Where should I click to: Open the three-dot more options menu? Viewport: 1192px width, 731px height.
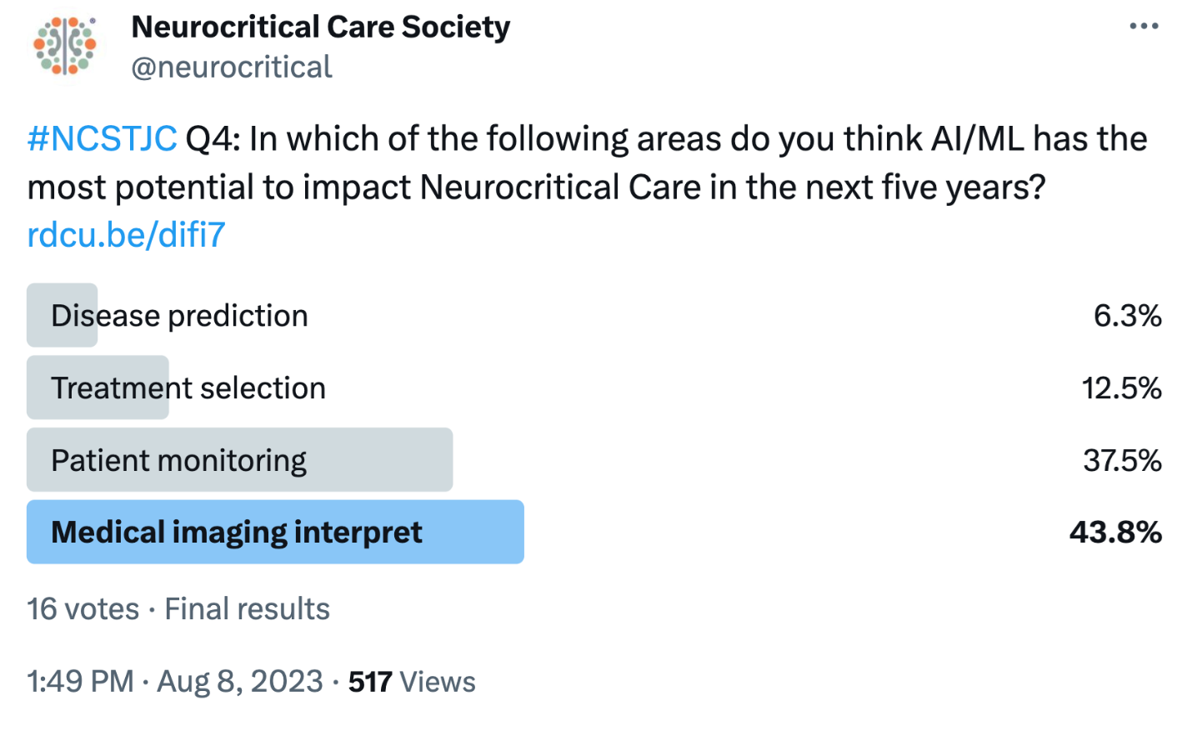1144,27
